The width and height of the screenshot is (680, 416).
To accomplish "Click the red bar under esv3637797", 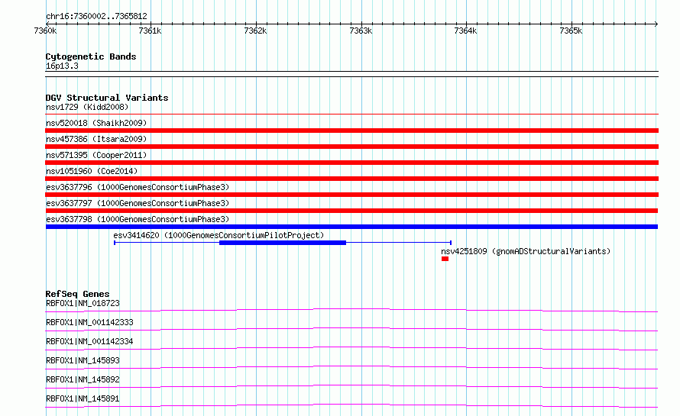I will click(x=351, y=211).
